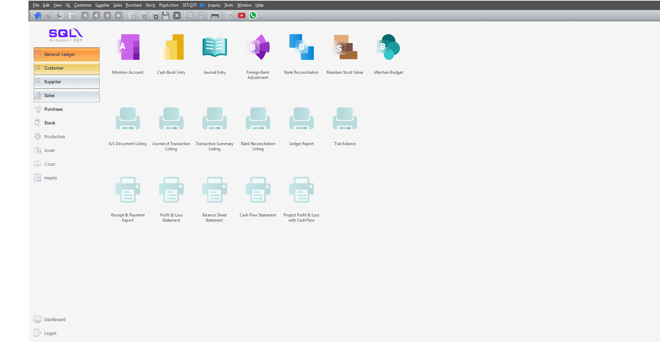This screenshot has width=660, height=342.
Task: Launch Journal Entry module
Action: [x=214, y=48]
